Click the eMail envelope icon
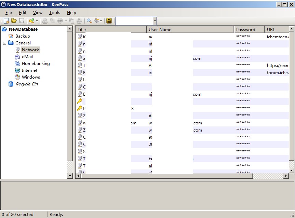The image size is (295, 218). (17, 57)
